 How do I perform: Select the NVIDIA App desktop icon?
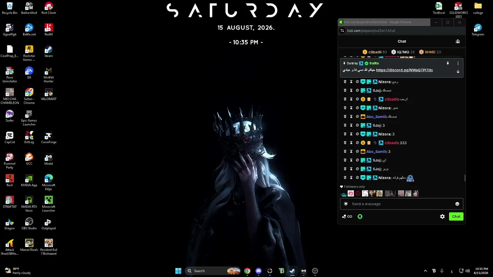click(x=29, y=181)
